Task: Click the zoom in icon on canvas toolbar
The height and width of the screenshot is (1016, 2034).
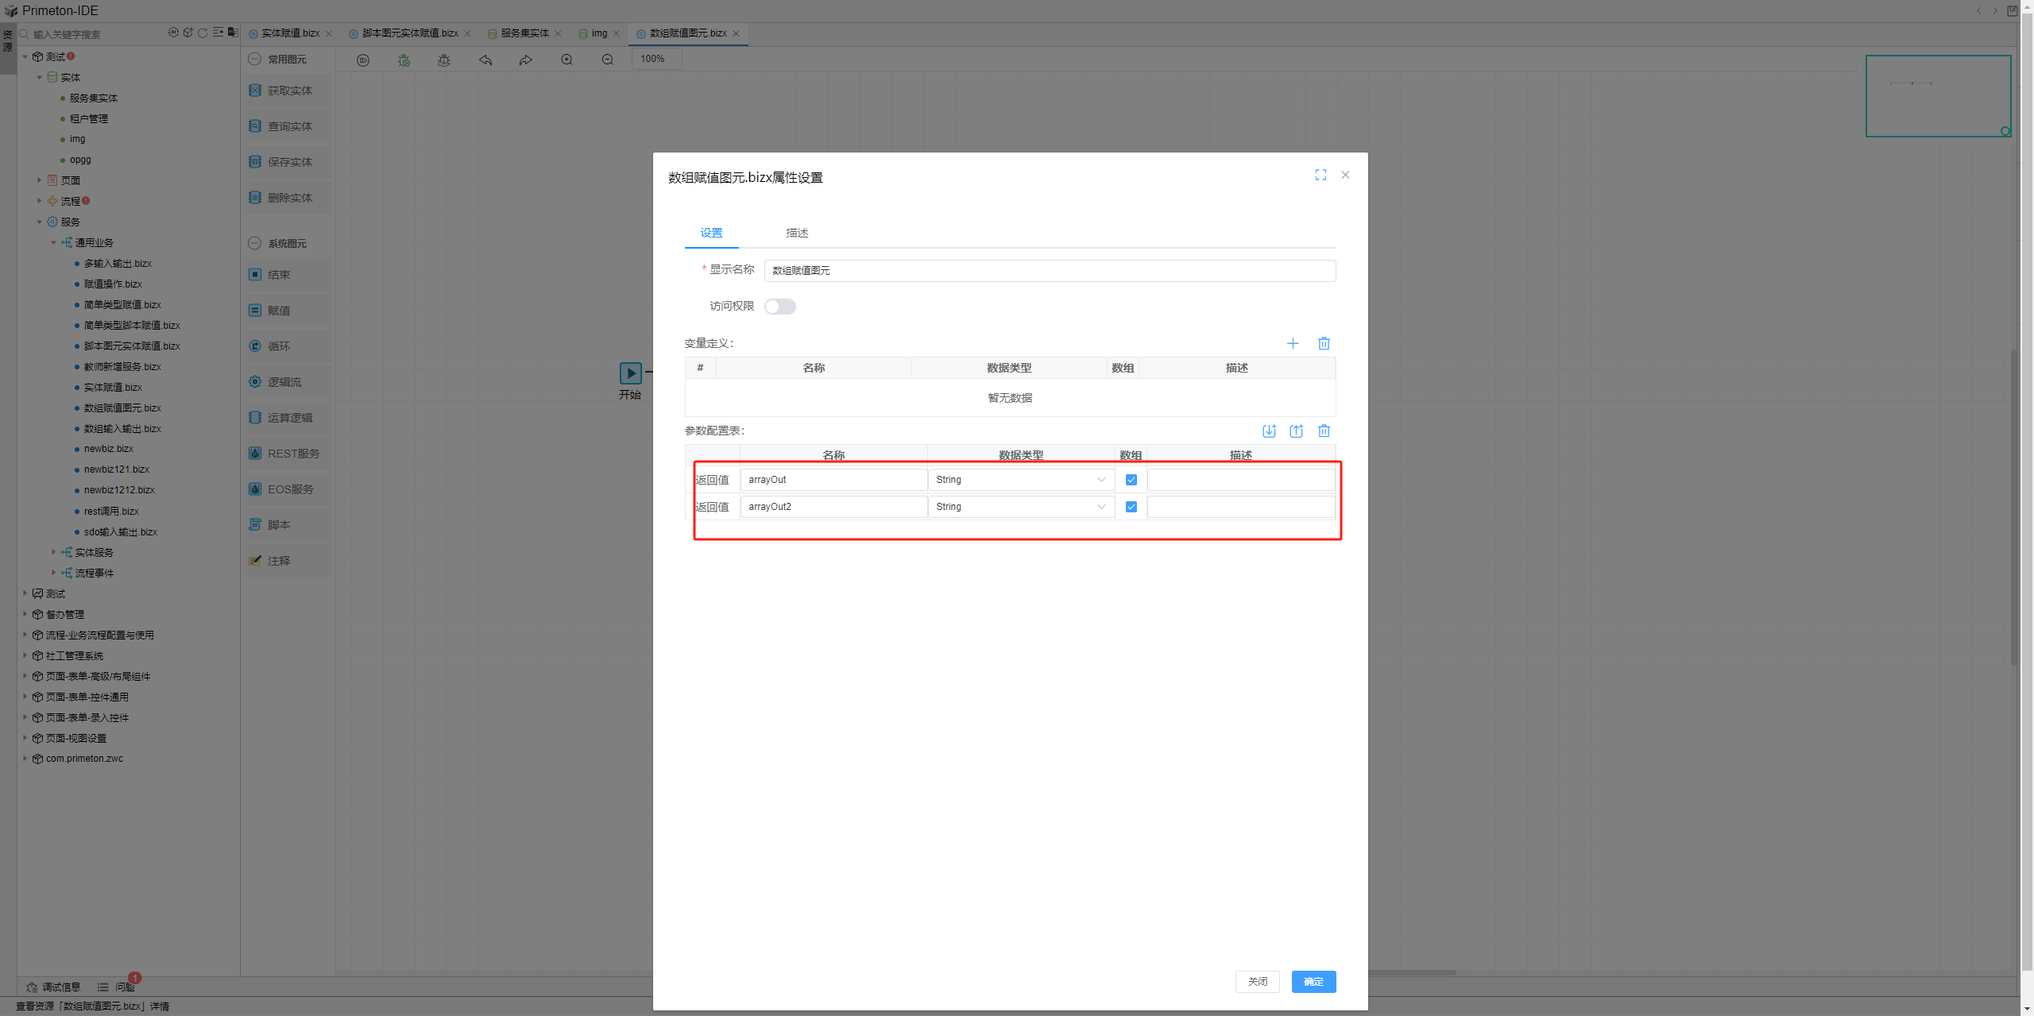Action: (567, 60)
